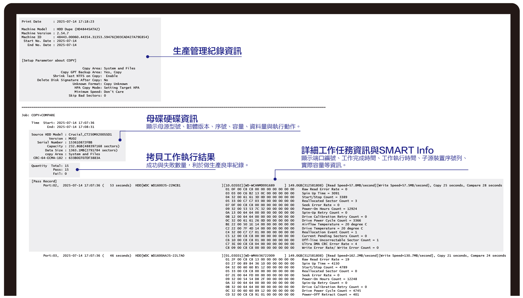
Task: Click the 生產管理紀錄資訊 heading
Action: click(x=207, y=51)
